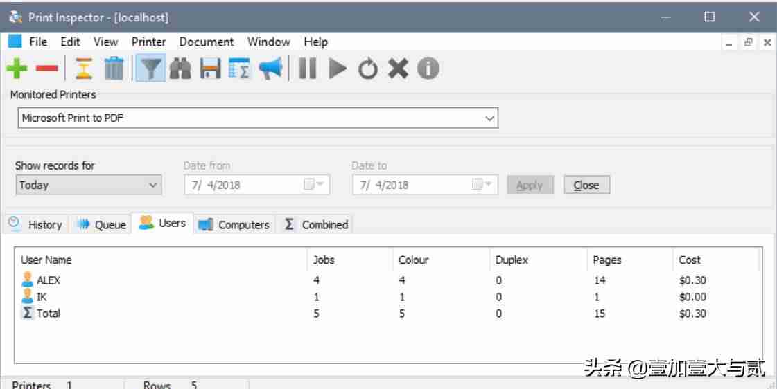Click the Apply button

point(530,185)
